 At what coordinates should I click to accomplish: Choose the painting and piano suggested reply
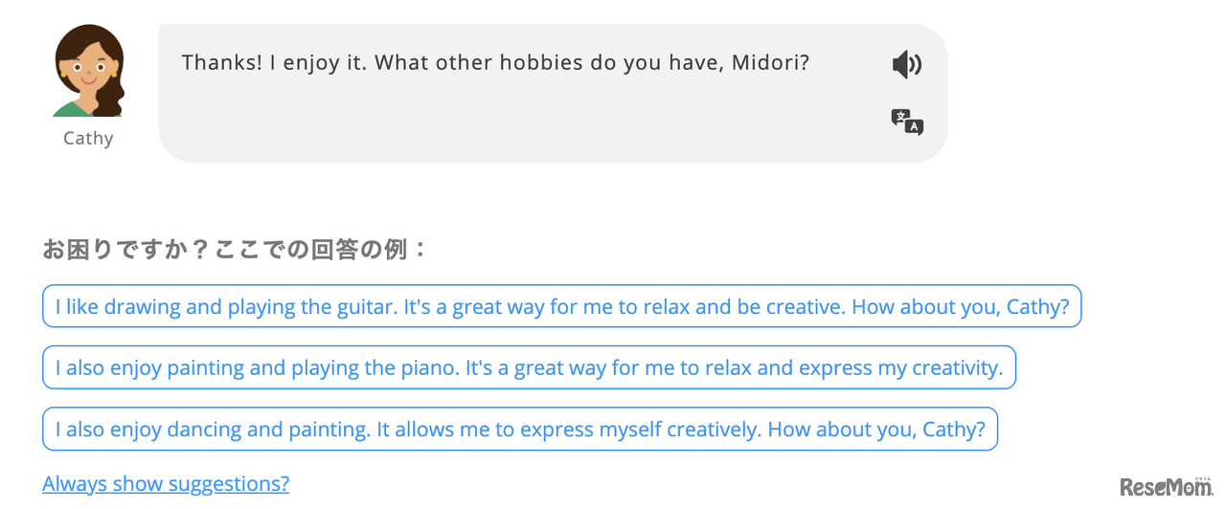pyautogui.click(x=529, y=368)
